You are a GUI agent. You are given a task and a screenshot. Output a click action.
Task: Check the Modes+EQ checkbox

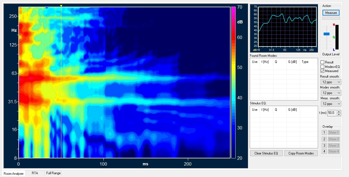[x=323, y=67]
